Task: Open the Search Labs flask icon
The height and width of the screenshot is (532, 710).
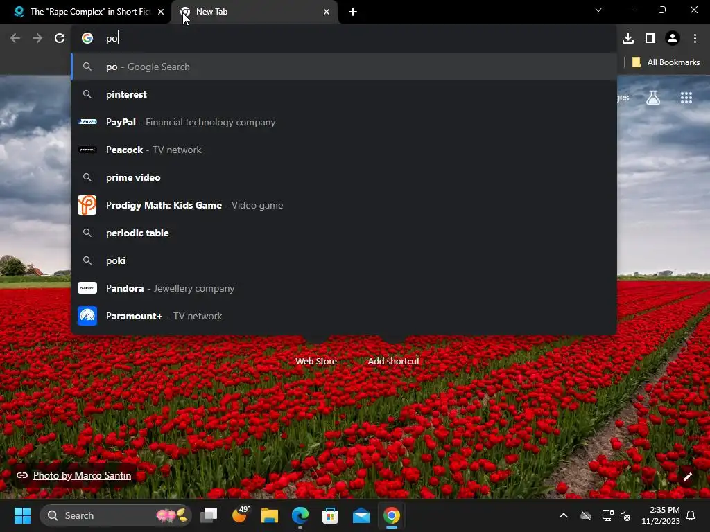Action: pos(653,97)
